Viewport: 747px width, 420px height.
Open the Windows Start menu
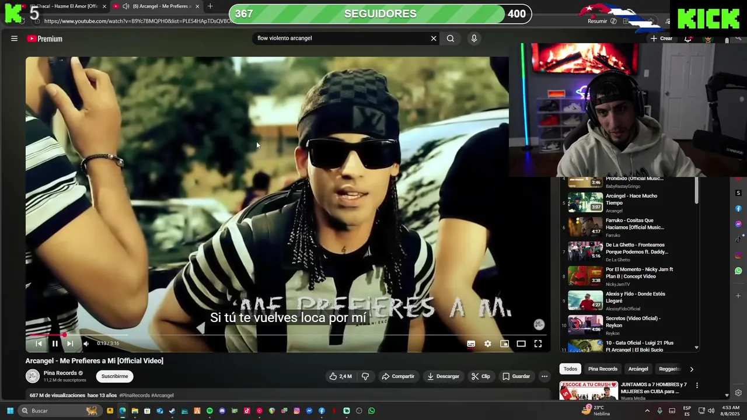[10, 411]
